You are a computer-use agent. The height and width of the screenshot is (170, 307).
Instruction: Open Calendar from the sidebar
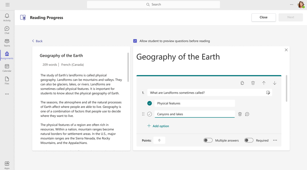pyautogui.click(x=7, y=68)
